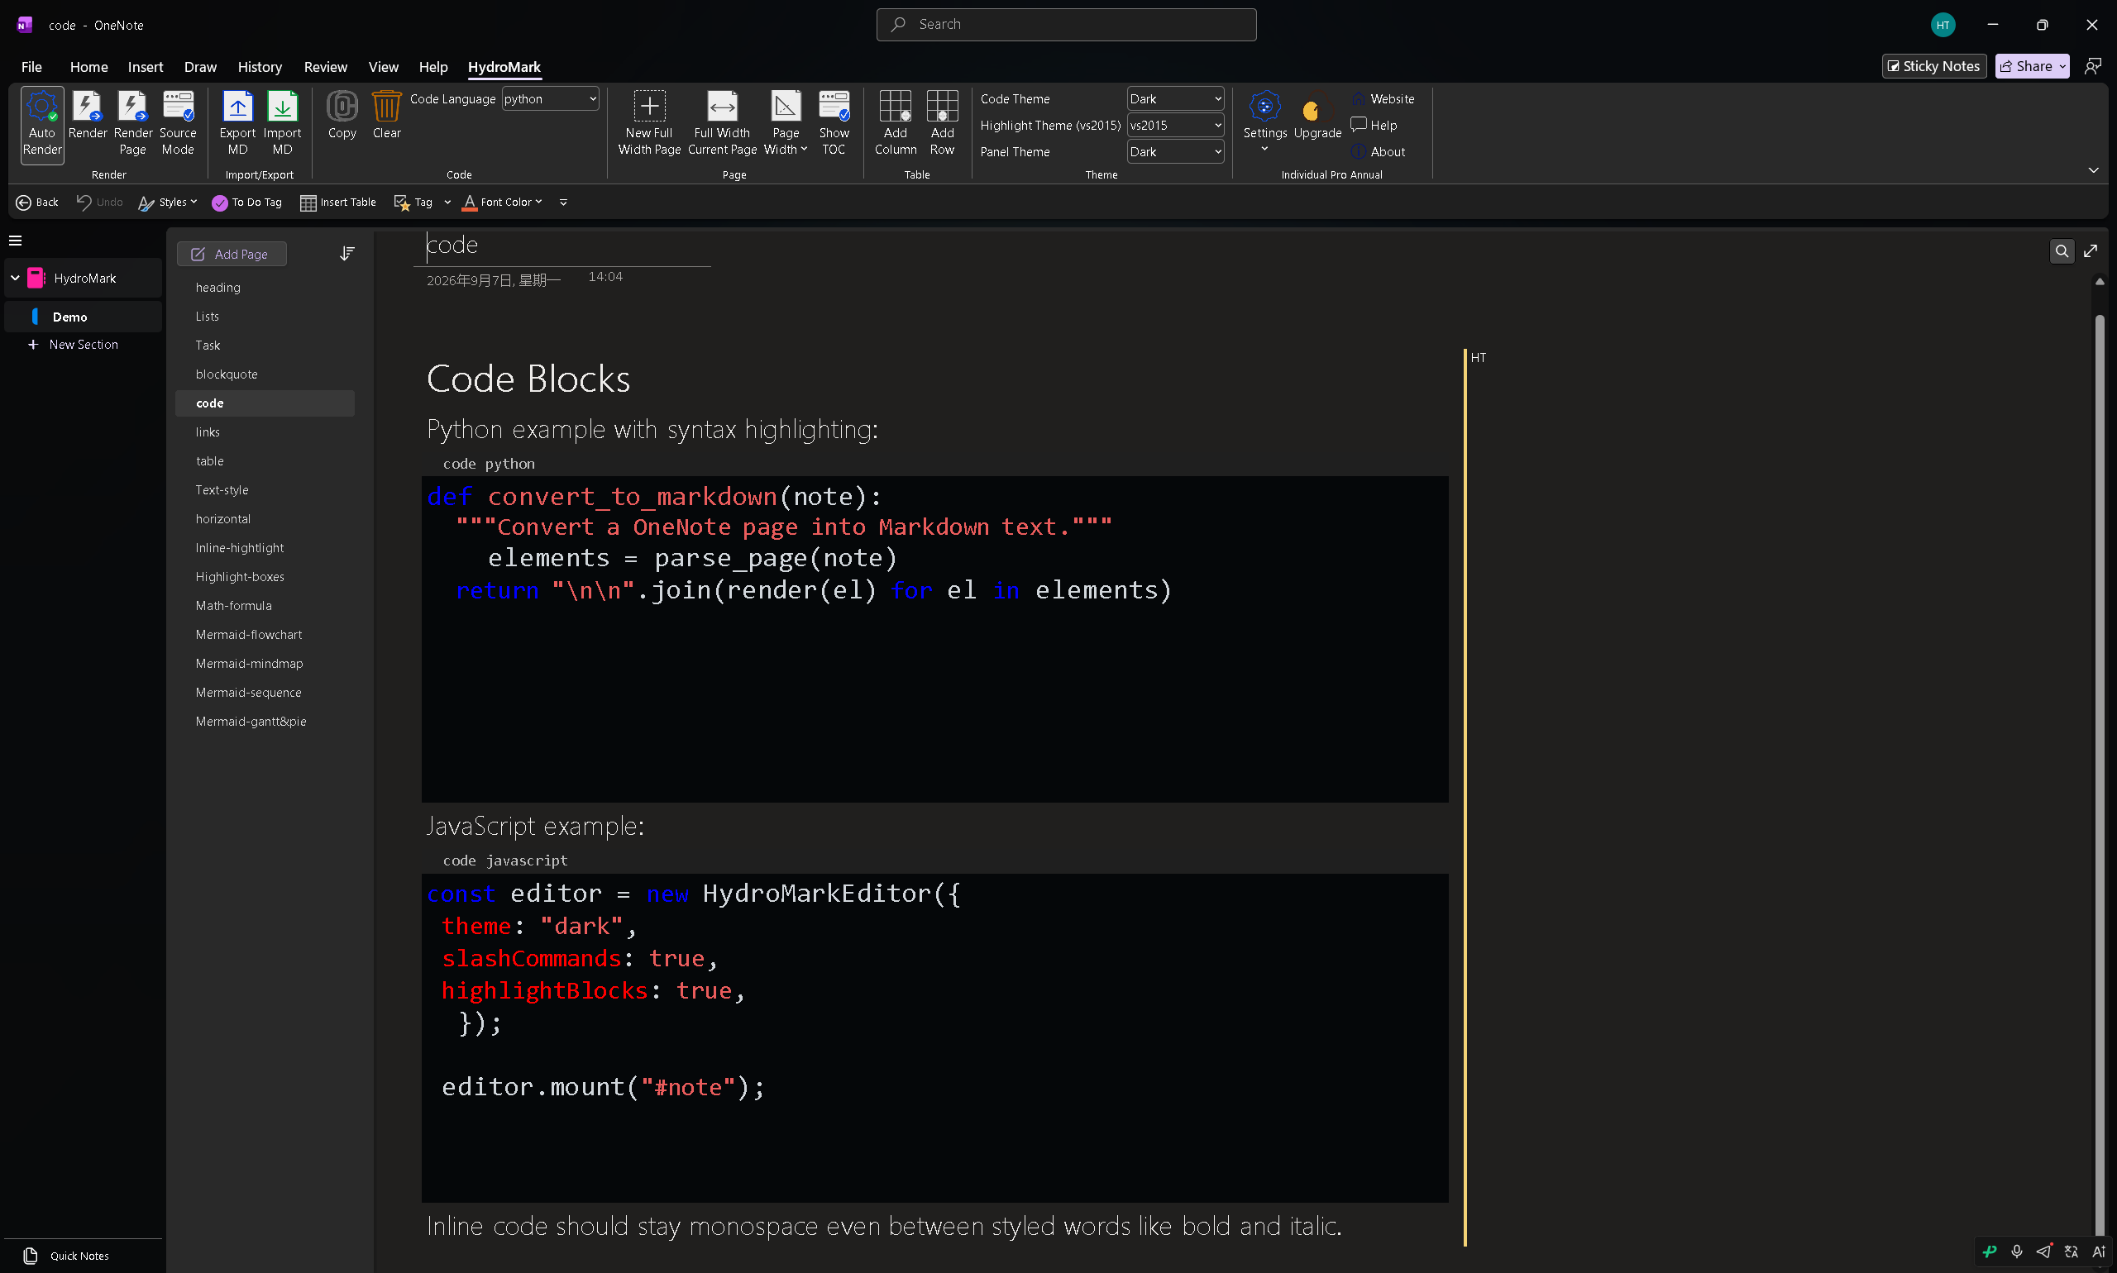Click the microphone icon in bottom tray
The image size is (2117, 1273).
[x=2017, y=1252]
